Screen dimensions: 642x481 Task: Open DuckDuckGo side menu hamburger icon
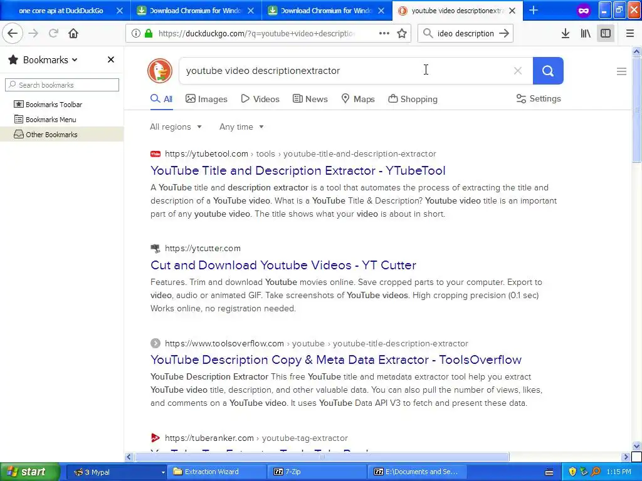[621, 71]
